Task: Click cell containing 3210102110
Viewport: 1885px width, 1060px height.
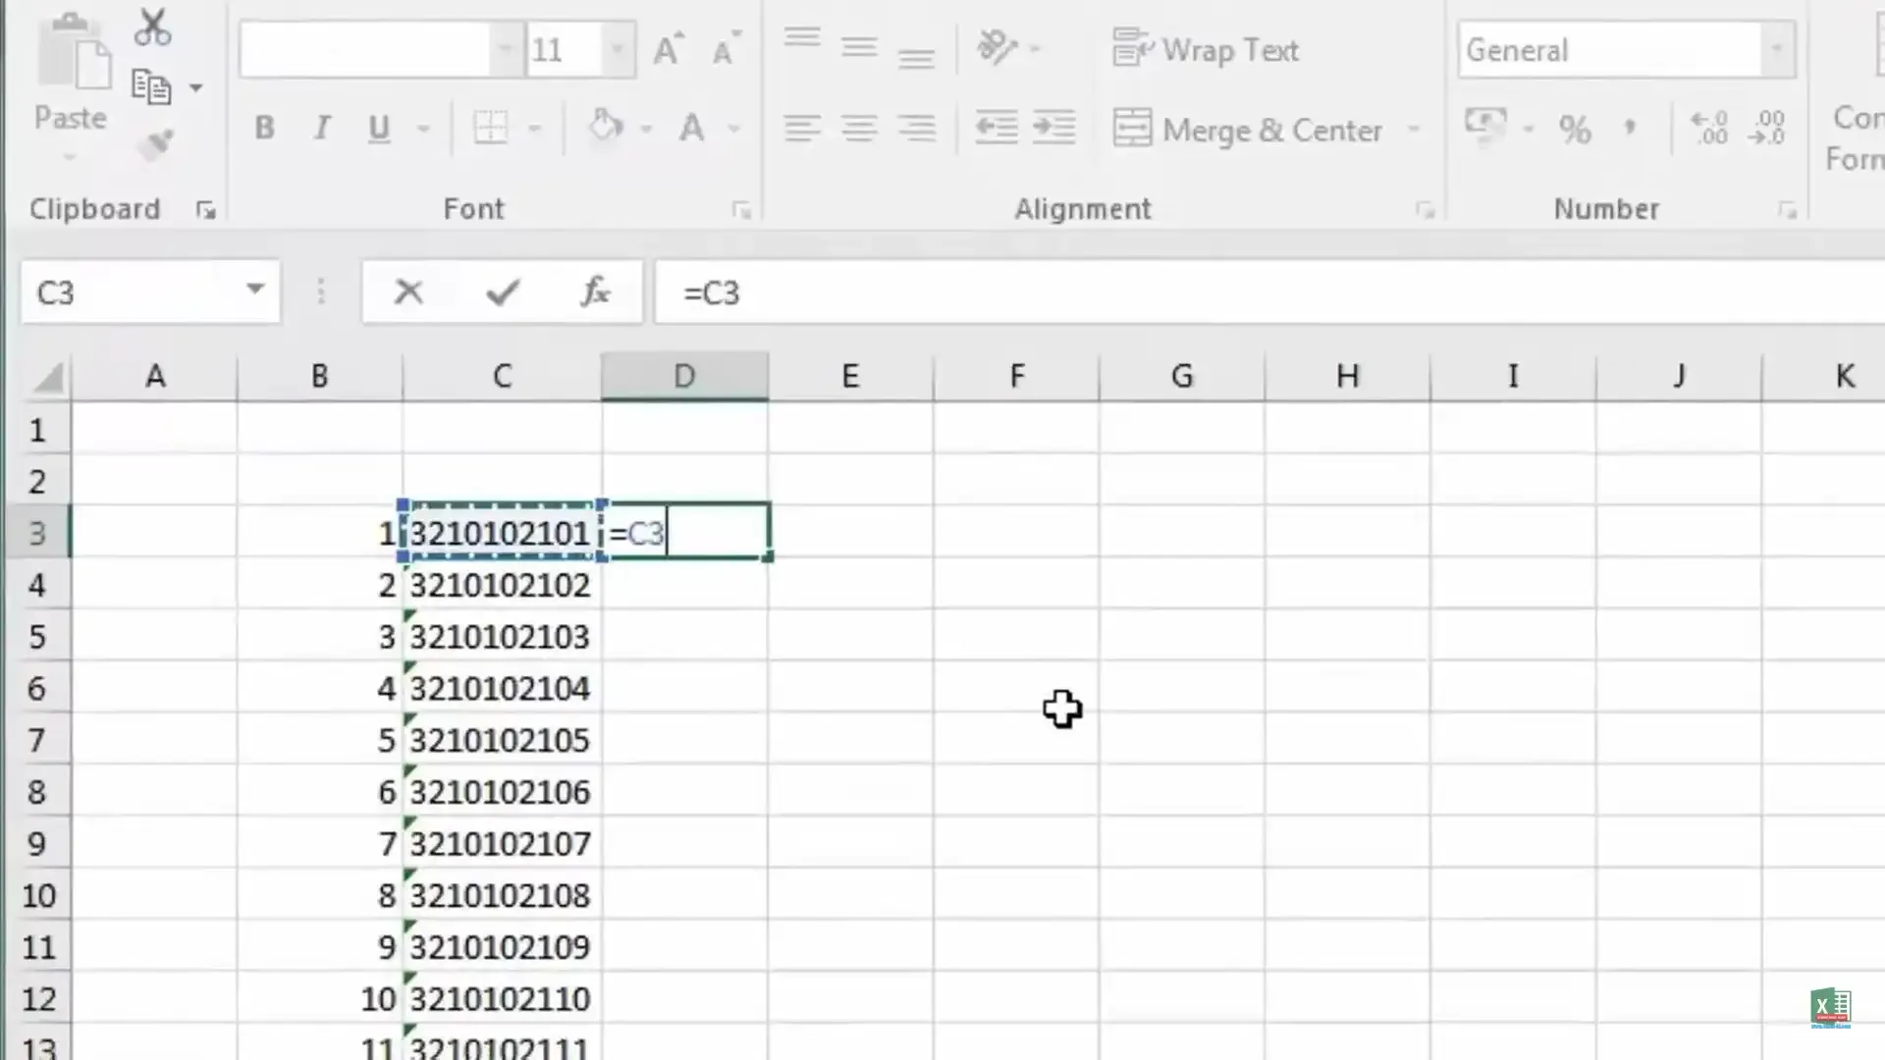Action: [x=502, y=999]
